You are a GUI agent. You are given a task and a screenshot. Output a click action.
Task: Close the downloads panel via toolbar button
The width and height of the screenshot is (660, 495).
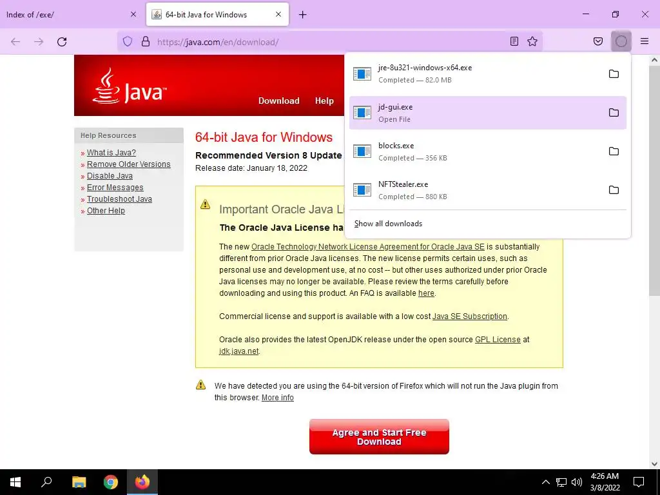(x=621, y=41)
